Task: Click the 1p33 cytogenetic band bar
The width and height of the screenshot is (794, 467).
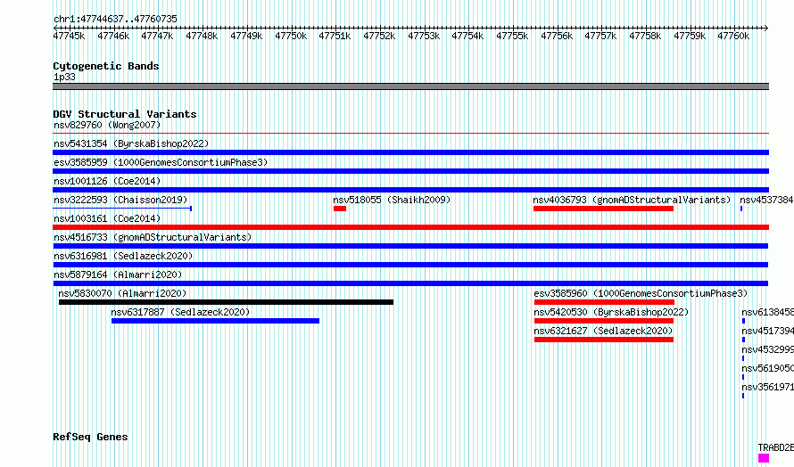Action: click(410, 86)
